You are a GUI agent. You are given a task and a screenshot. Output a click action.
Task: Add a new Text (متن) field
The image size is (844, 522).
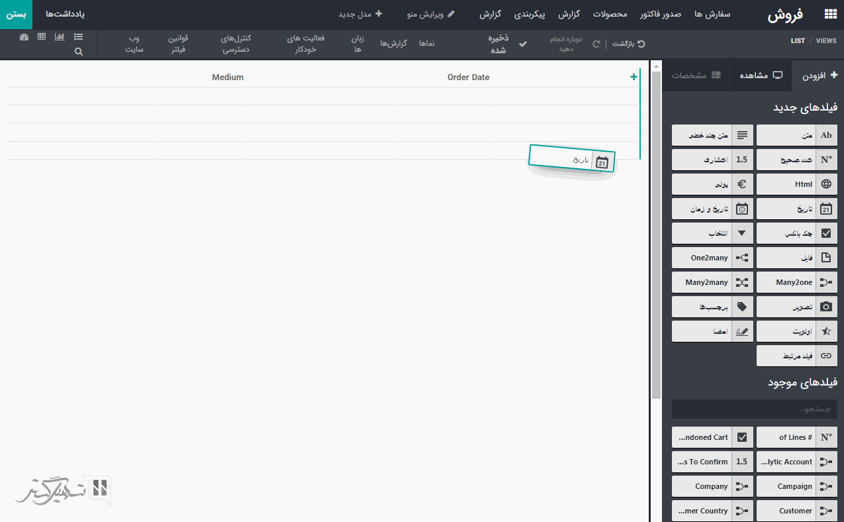pos(797,135)
